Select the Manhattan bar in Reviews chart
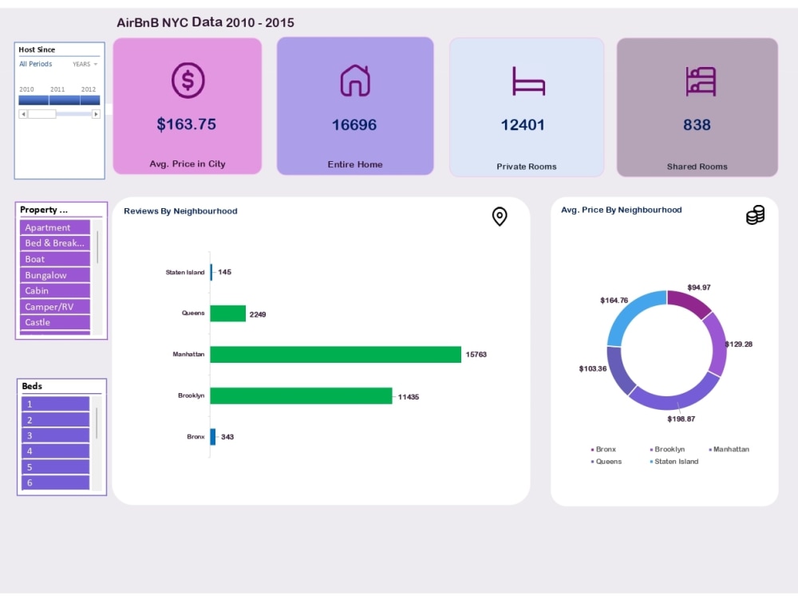The width and height of the screenshot is (798, 598). [335, 354]
